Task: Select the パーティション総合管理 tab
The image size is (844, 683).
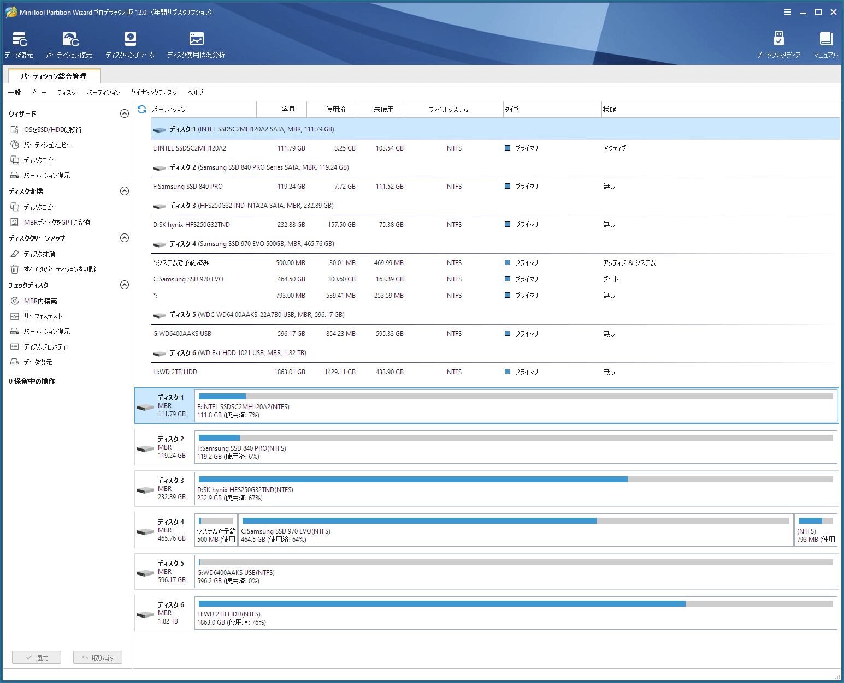Action: 54,76
